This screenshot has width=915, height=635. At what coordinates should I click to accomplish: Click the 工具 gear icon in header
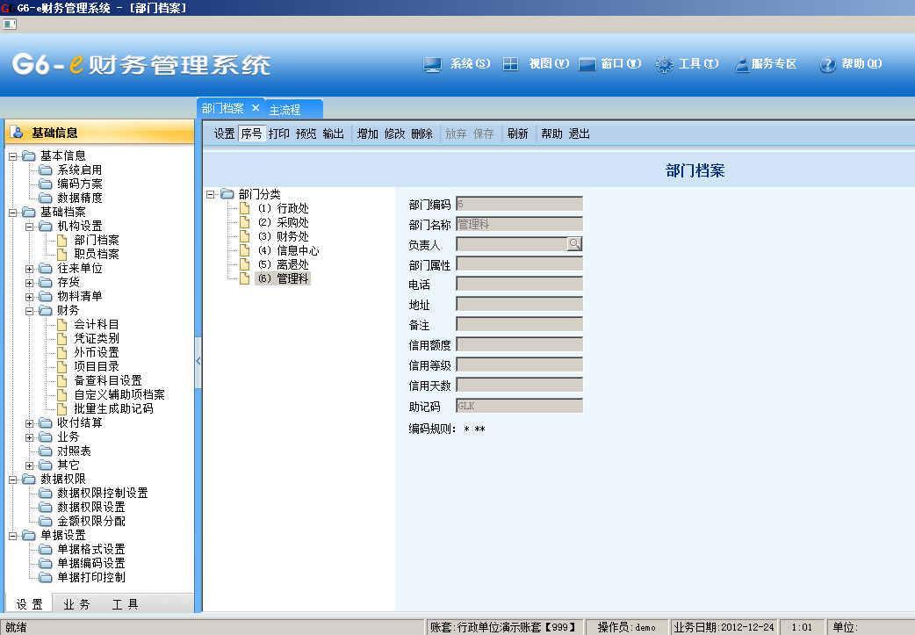tap(664, 64)
